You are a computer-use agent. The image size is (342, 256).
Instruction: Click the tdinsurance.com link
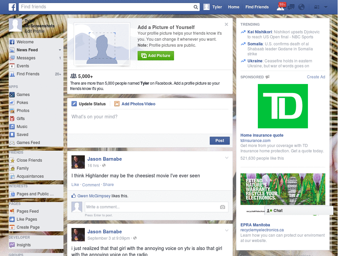coord(255,141)
